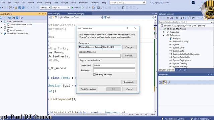Click Refresh icon in Solution Explorer toolbar
Image resolution: width=214 pixels, height=120 pixels.
click(x=186, y=18)
